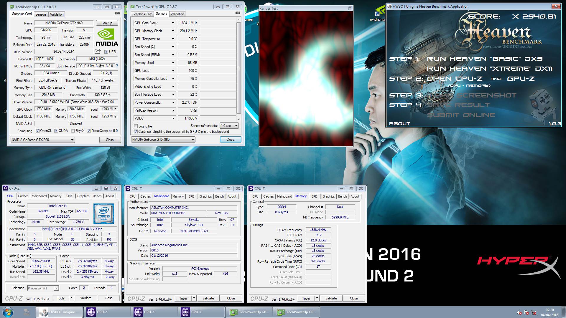Click the NVIDIA logo in GPU-Z

pyautogui.click(x=107, y=37)
